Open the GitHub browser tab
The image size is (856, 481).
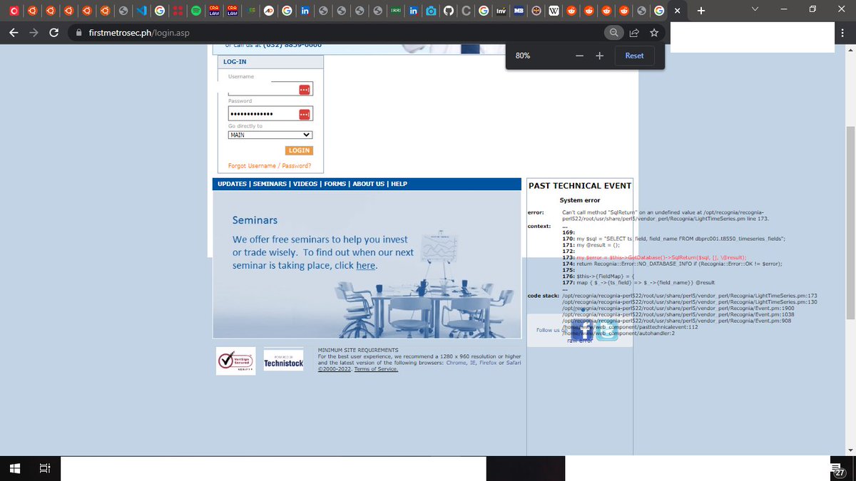coord(449,11)
